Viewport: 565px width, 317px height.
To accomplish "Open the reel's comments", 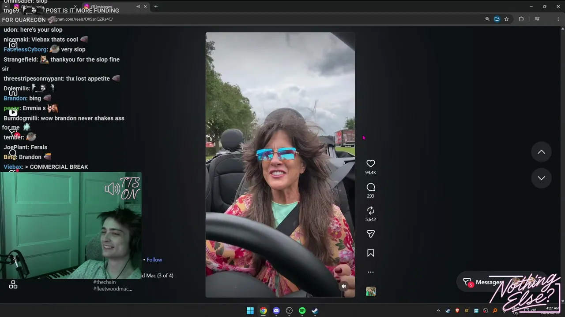I will [370, 187].
